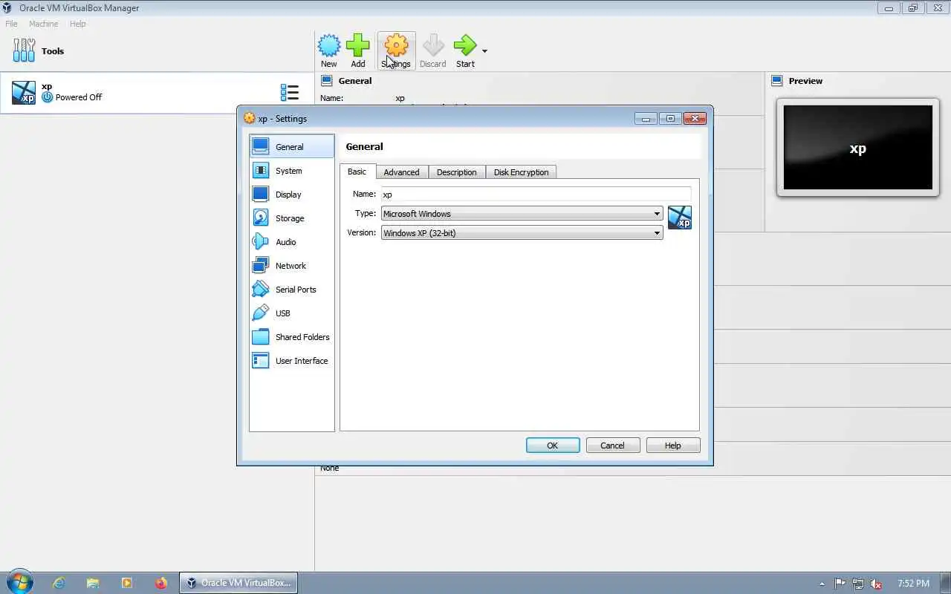Open Display settings category
Image resolution: width=951 pixels, height=594 pixels.
tap(292, 195)
